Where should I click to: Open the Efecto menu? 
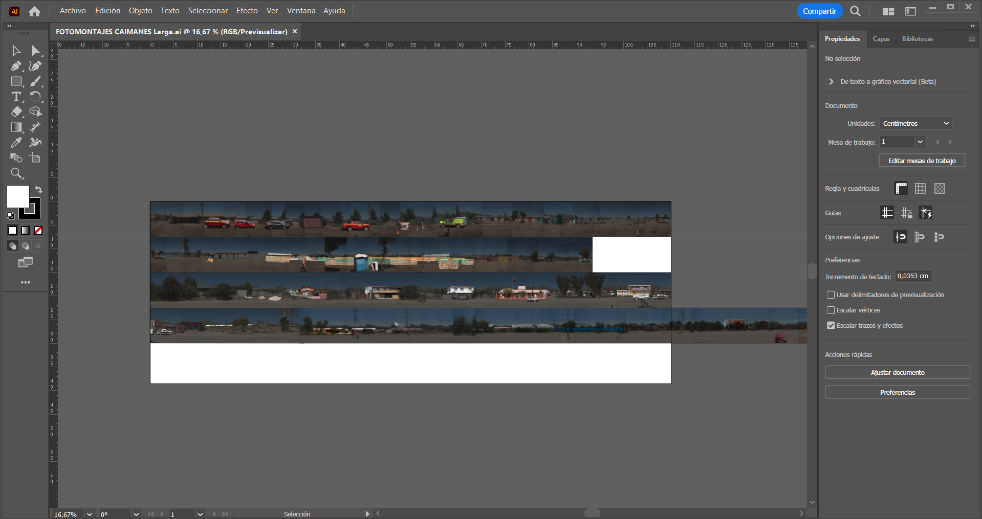pos(247,11)
